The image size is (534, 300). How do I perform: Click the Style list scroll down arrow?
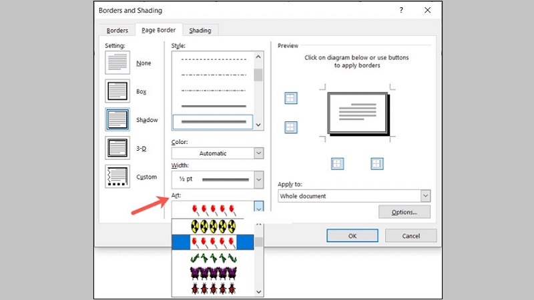pyautogui.click(x=258, y=124)
